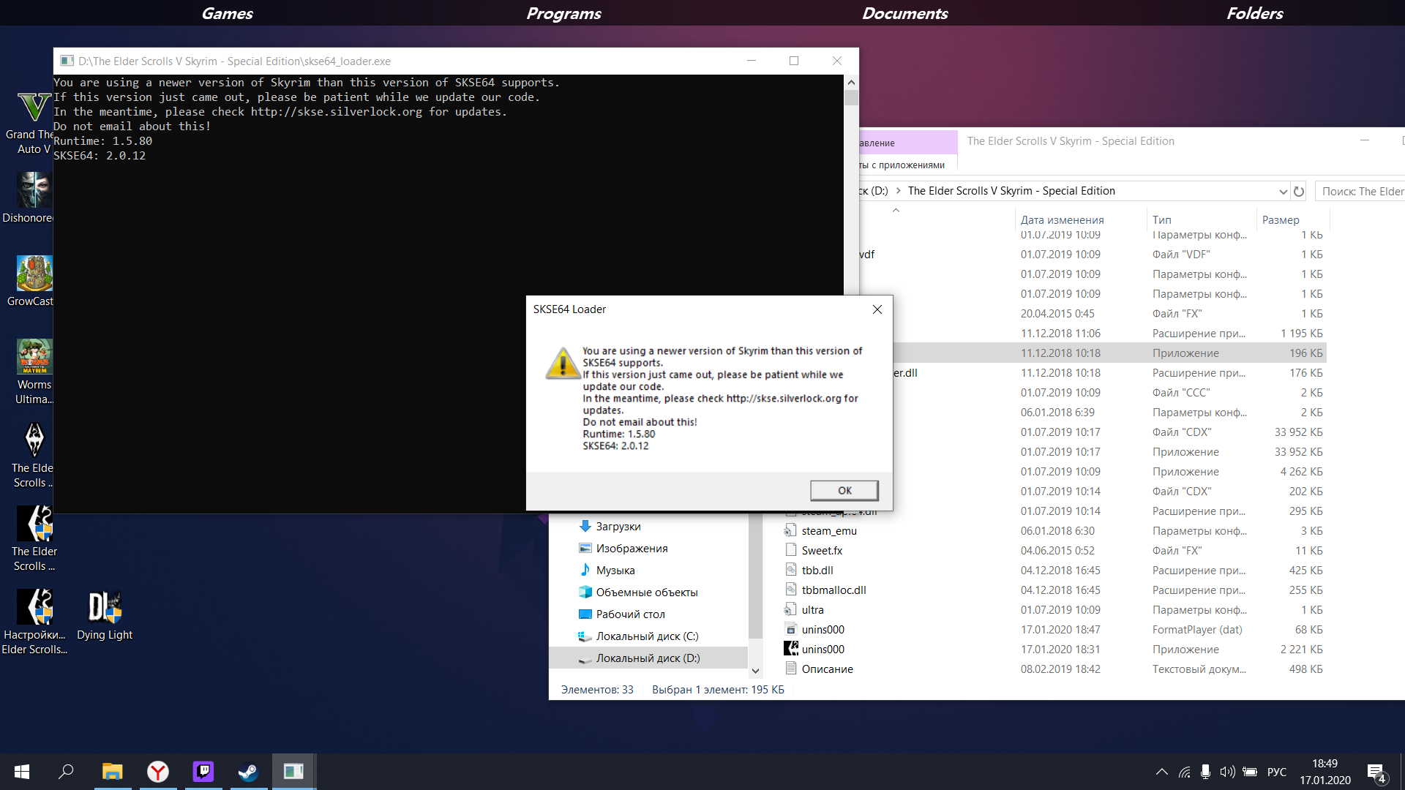
Task: Select Локальный диск (C:) in navigation pane
Action: coord(646,636)
